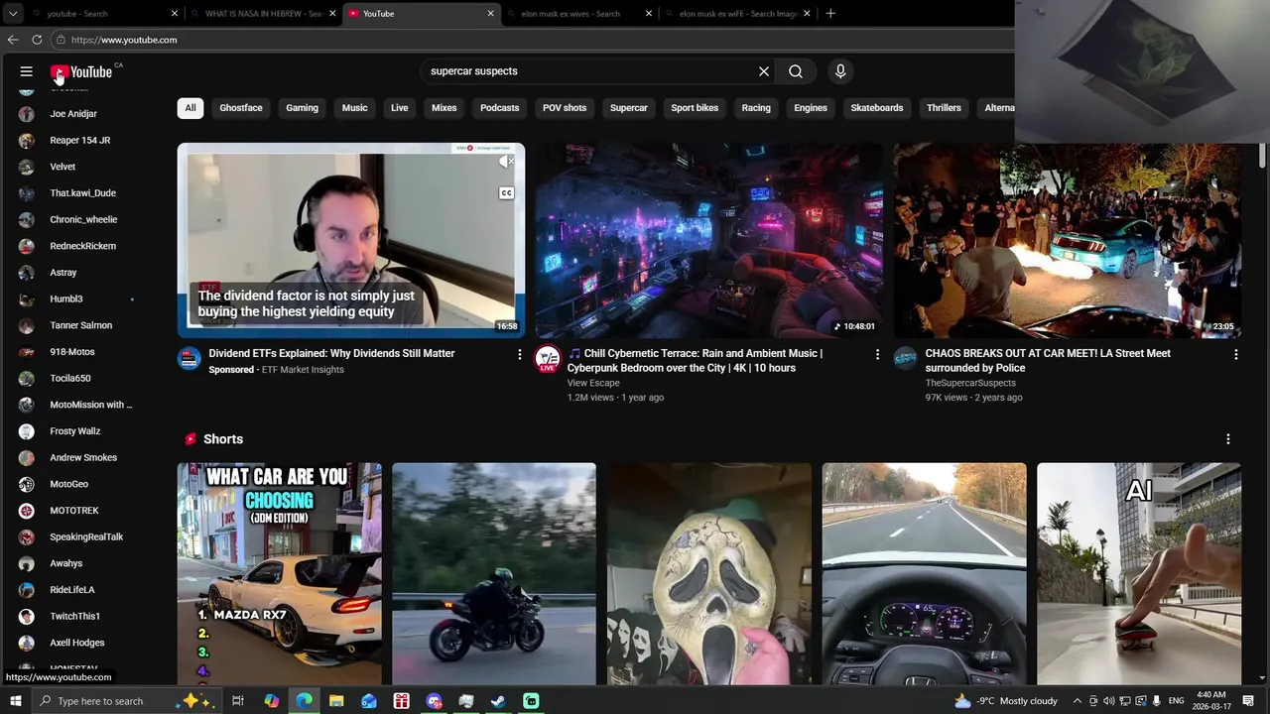Go back with browser back arrow
The image size is (1270, 714).
[13, 40]
